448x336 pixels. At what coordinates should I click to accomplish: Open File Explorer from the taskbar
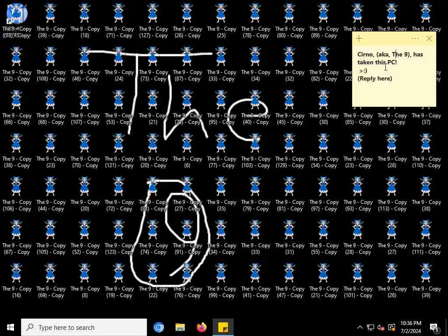click(x=180, y=327)
